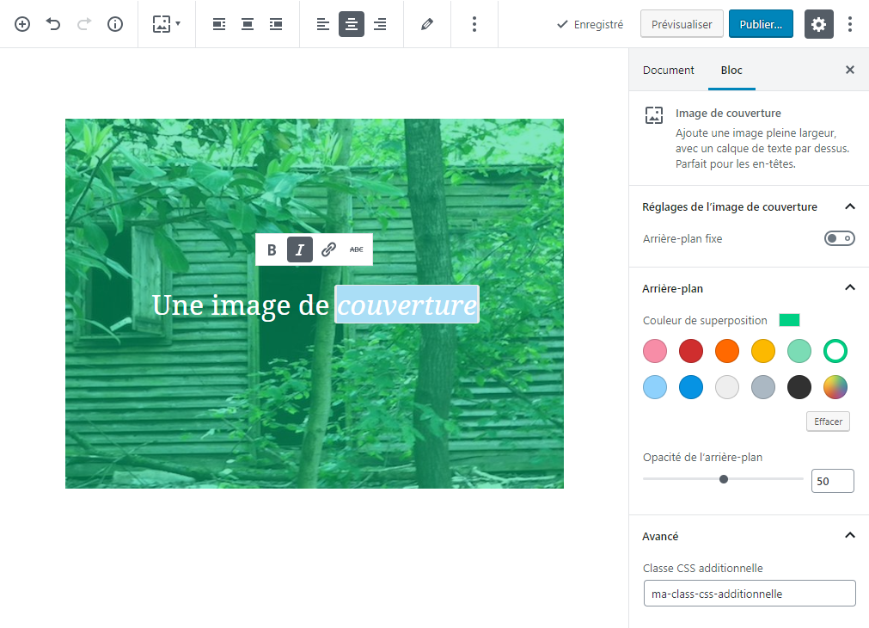The height and width of the screenshot is (628, 869).
Task: Click the edit image pencil icon
Action: coord(427,24)
